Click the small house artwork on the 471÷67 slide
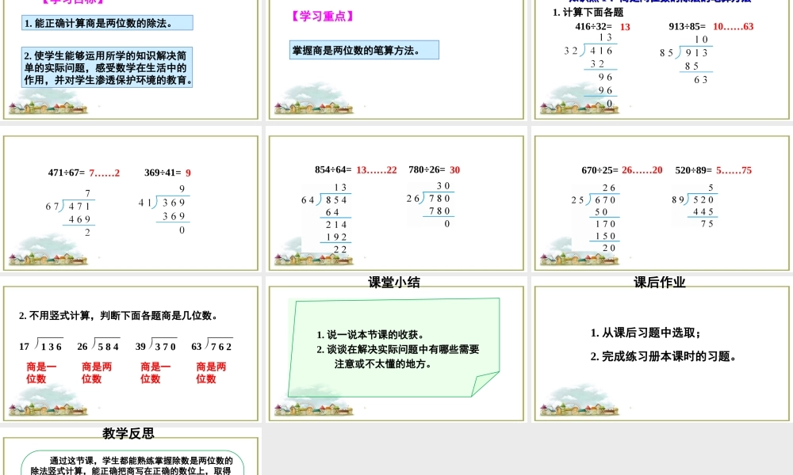The image size is (793, 475). point(48,259)
